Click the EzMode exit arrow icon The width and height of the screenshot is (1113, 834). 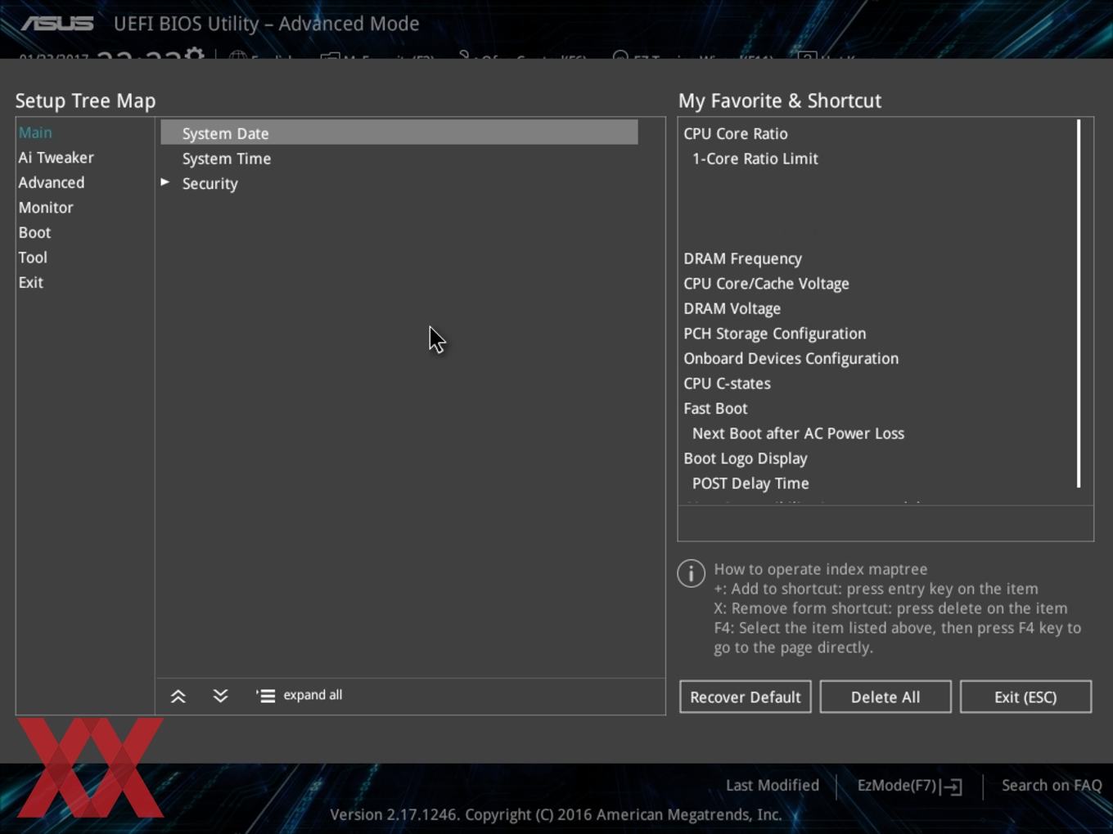952,787
